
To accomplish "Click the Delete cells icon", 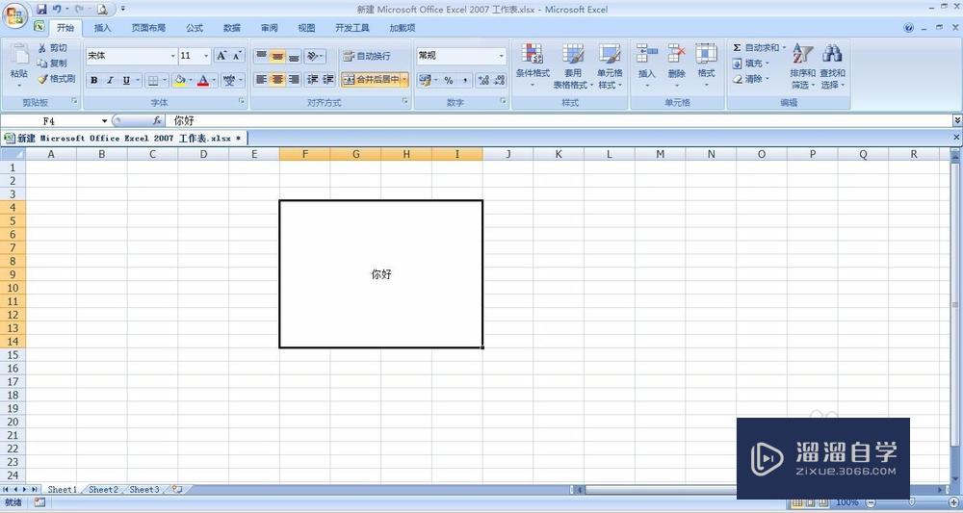I will (x=676, y=53).
